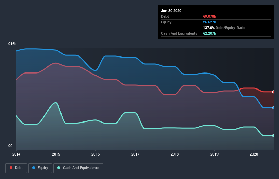Click the blue Equity endpoint marker
The height and width of the screenshot is (179, 279).
point(273,108)
